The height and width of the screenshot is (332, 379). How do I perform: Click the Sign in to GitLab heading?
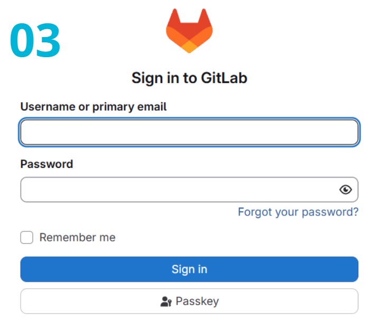189,78
